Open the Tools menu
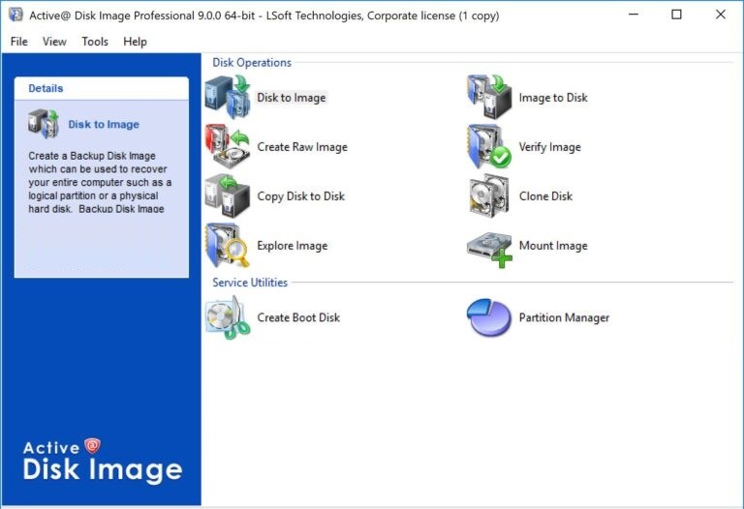 pos(95,42)
